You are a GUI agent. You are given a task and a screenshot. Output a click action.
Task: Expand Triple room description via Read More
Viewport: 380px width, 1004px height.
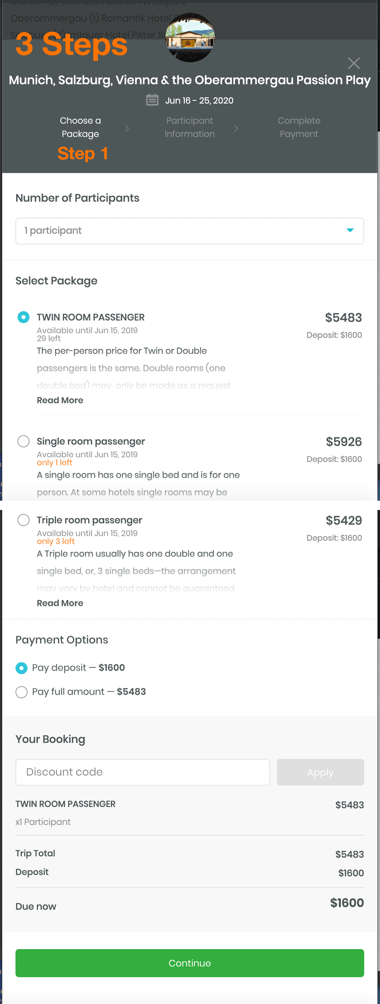coord(60,603)
